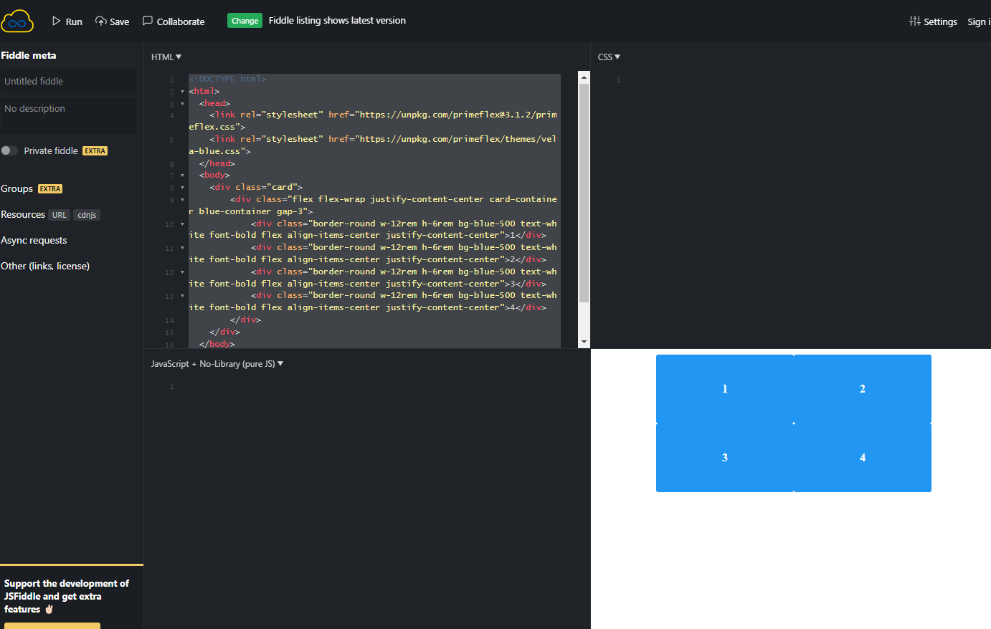991x629 pixels.
Task: Open JSFiddle homepage via cloud logo
Action: tap(17, 20)
